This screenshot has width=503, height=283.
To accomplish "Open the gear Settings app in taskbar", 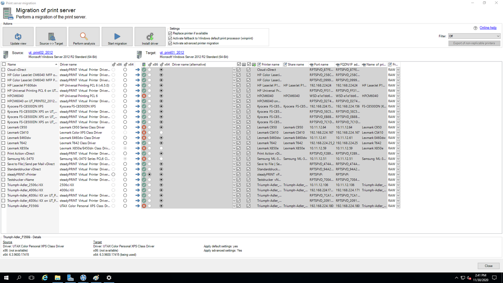I will [109, 278].
